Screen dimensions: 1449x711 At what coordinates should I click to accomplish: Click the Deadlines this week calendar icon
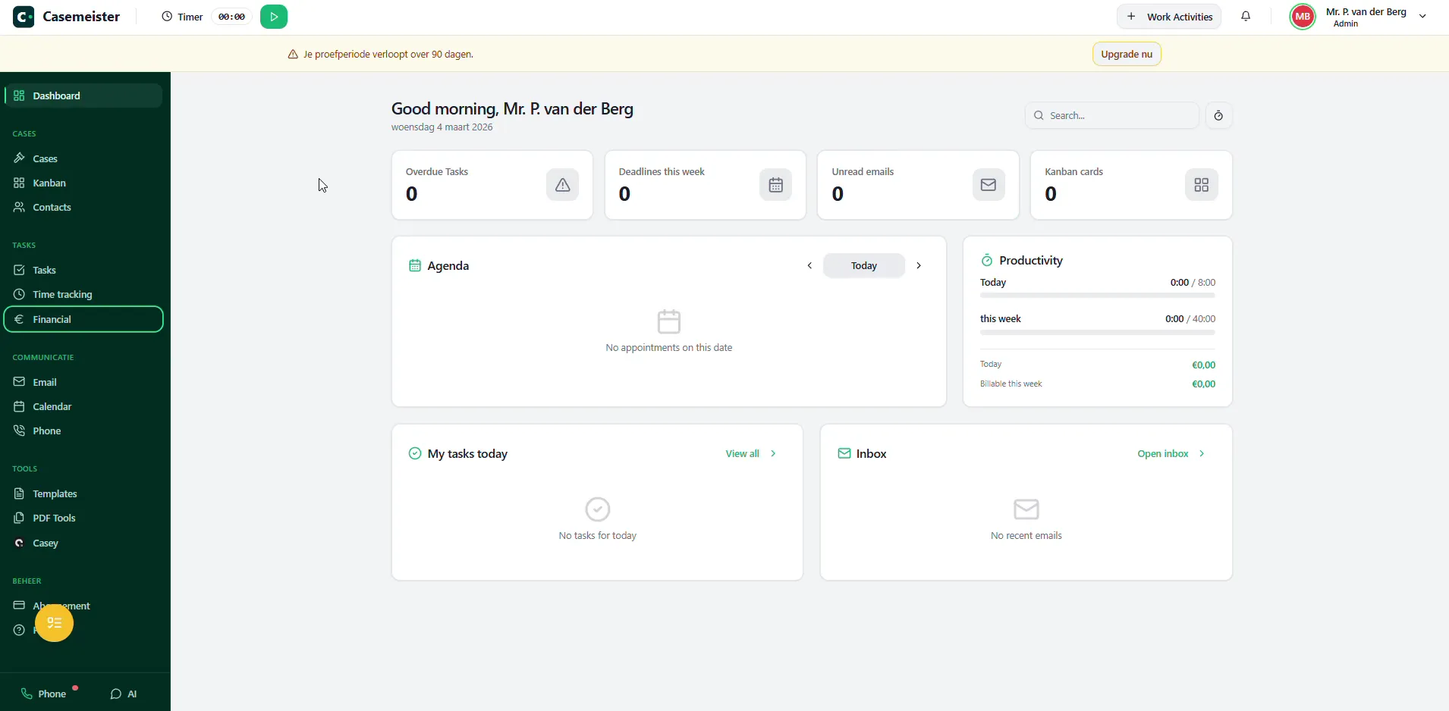point(775,185)
